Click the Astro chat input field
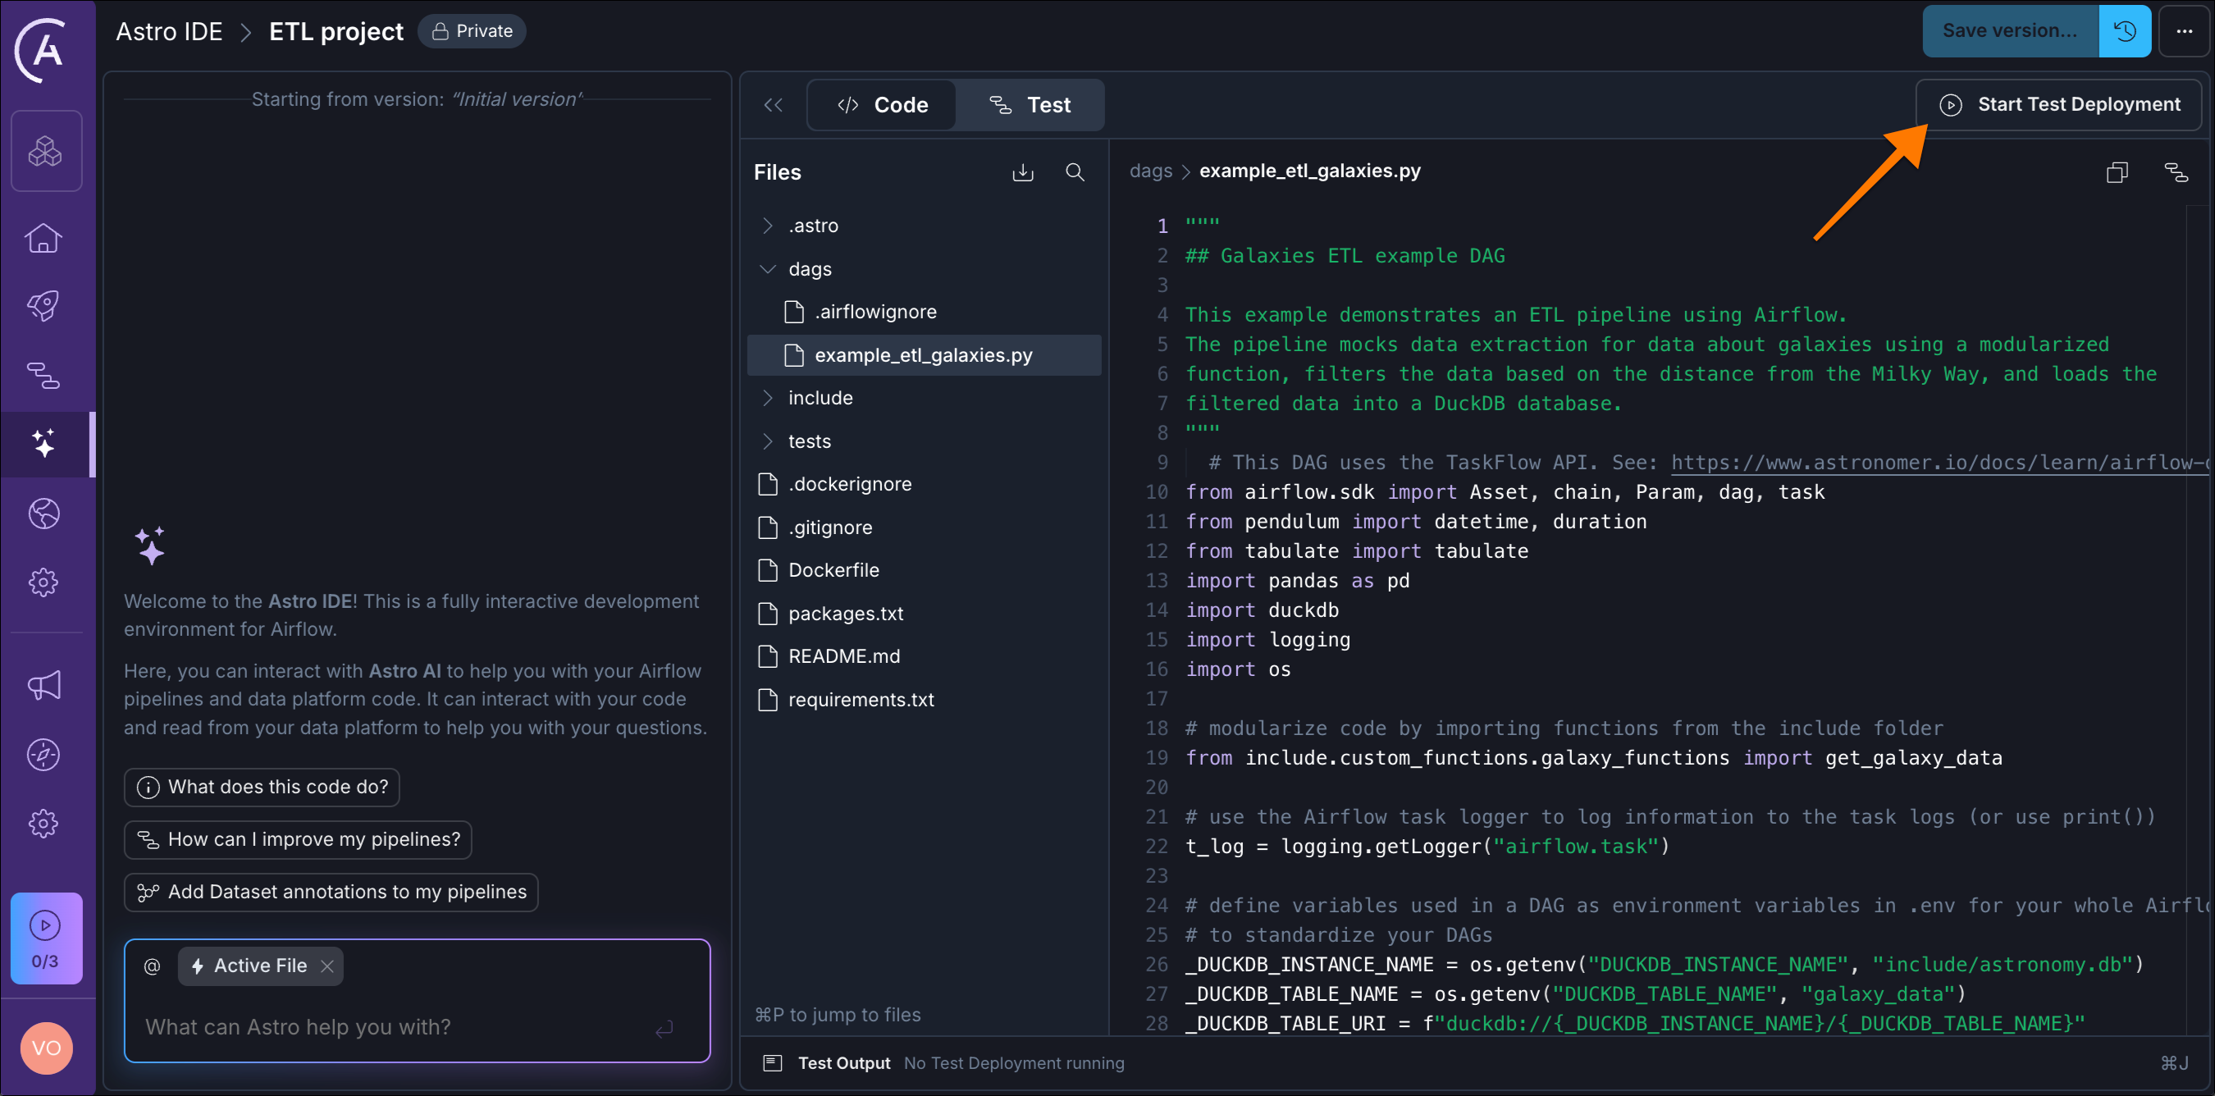 tap(387, 1026)
